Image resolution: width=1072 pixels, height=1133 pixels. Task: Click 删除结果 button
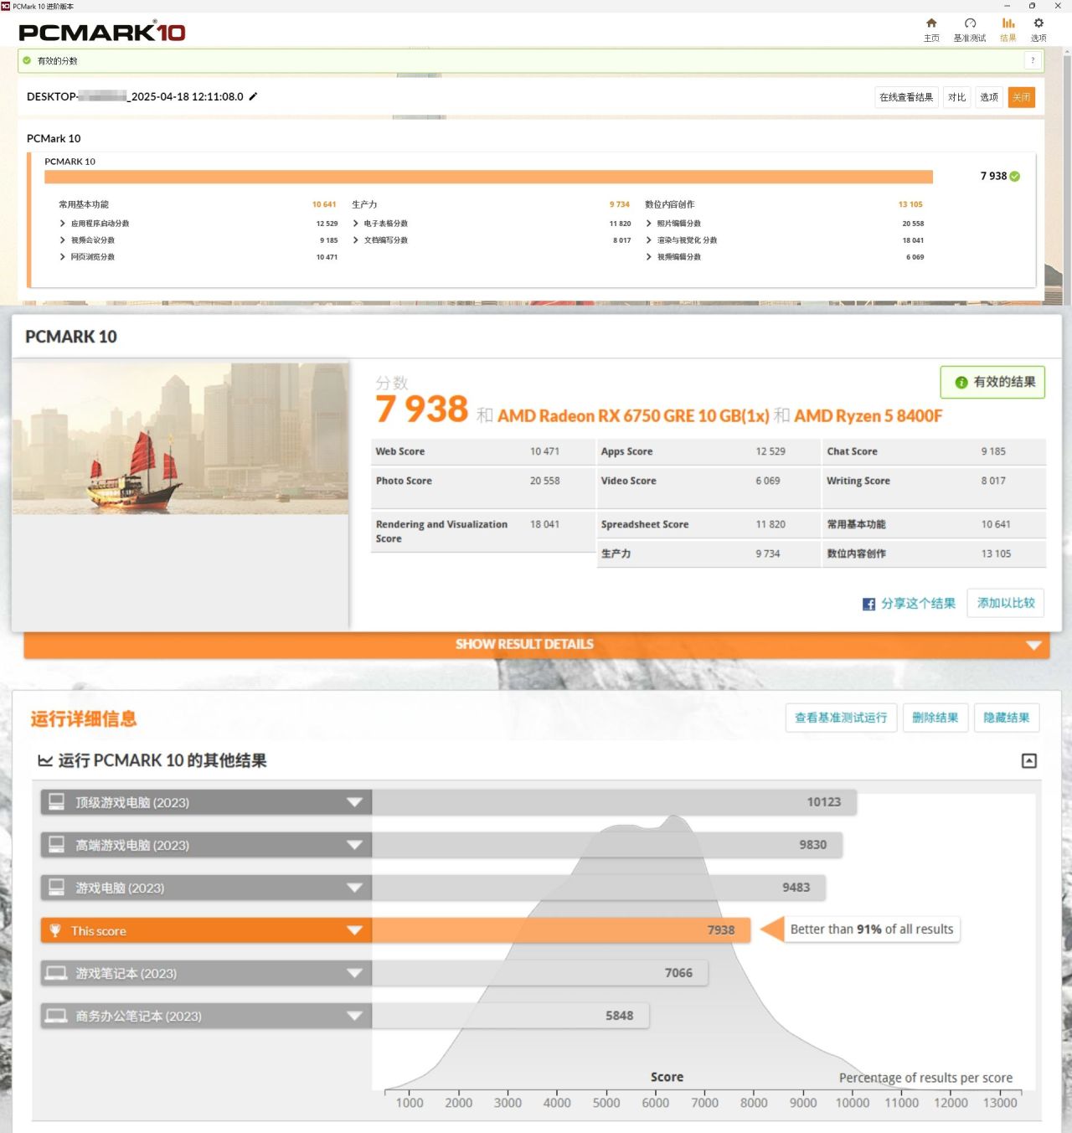(x=935, y=718)
